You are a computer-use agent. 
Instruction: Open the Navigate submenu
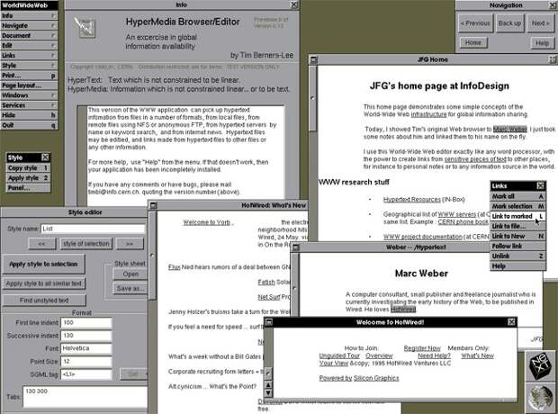coord(29,25)
